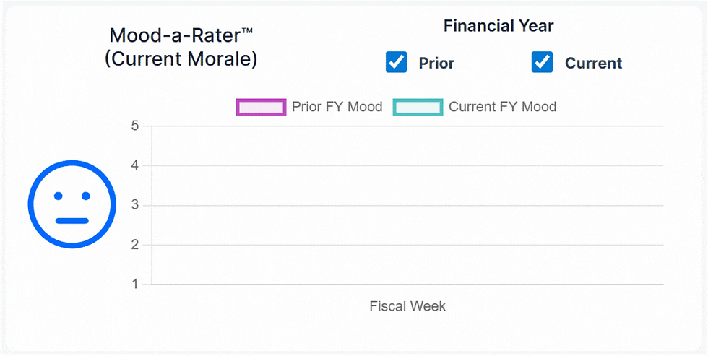Click the (Current Morale) subtitle text
The width and height of the screenshot is (708, 356).
click(181, 58)
